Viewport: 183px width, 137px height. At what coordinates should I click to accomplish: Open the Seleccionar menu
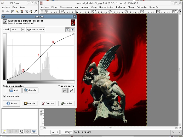(x=66, y=7)
